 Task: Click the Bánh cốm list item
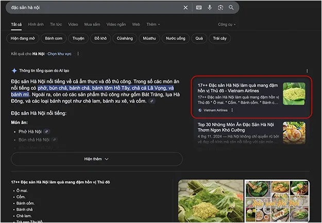25,203
